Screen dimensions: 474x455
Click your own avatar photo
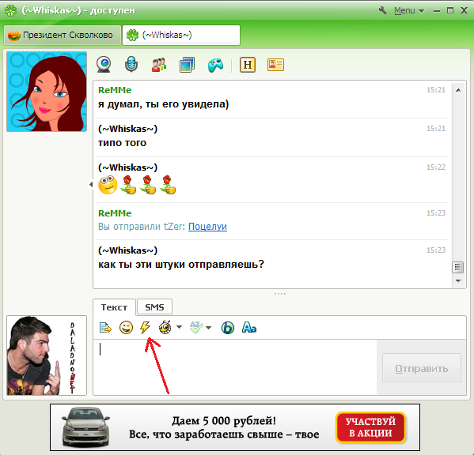(47, 355)
